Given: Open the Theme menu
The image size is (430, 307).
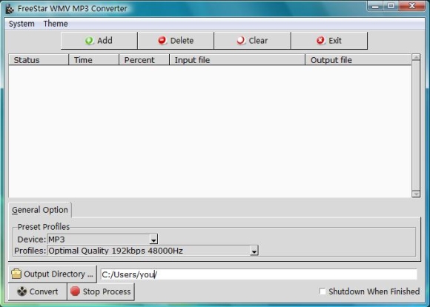Looking at the screenshot, I should [56, 24].
